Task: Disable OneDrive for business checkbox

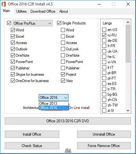Action: pos(13,81)
